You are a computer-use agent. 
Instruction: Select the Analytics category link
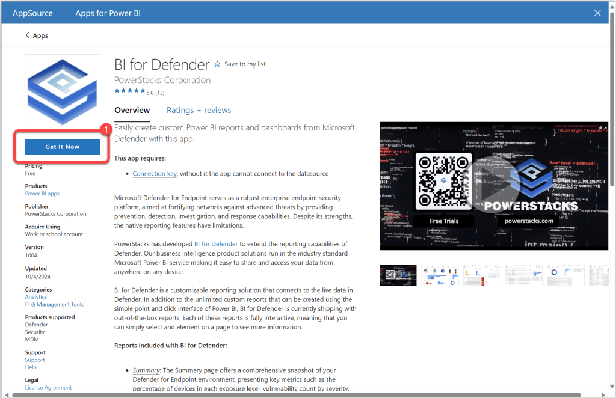click(36, 297)
